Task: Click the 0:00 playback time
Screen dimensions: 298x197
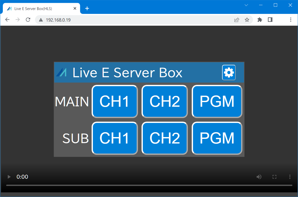Action: click(22, 177)
